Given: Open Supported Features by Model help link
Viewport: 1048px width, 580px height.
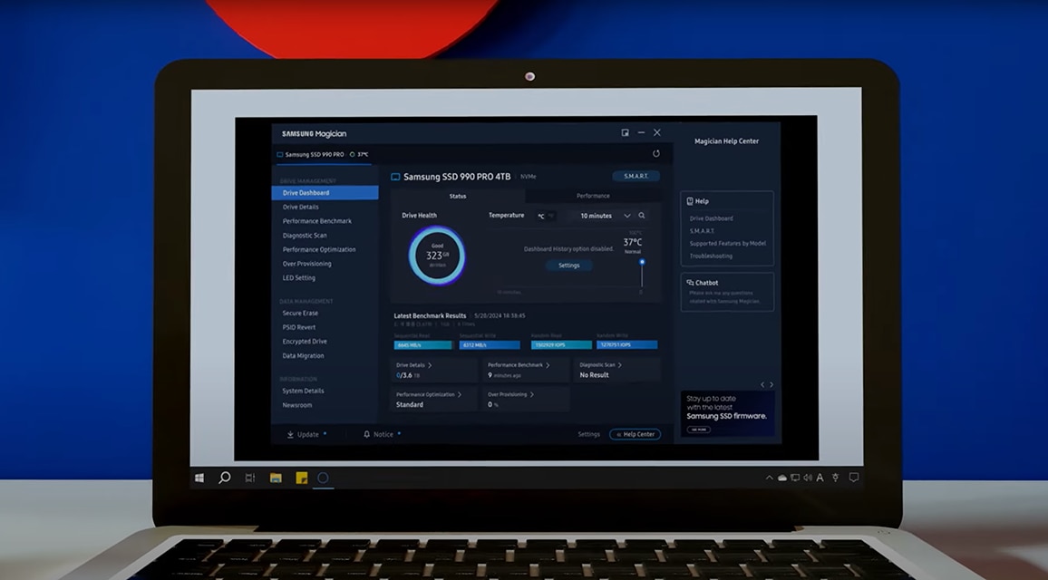Looking at the screenshot, I should [728, 244].
